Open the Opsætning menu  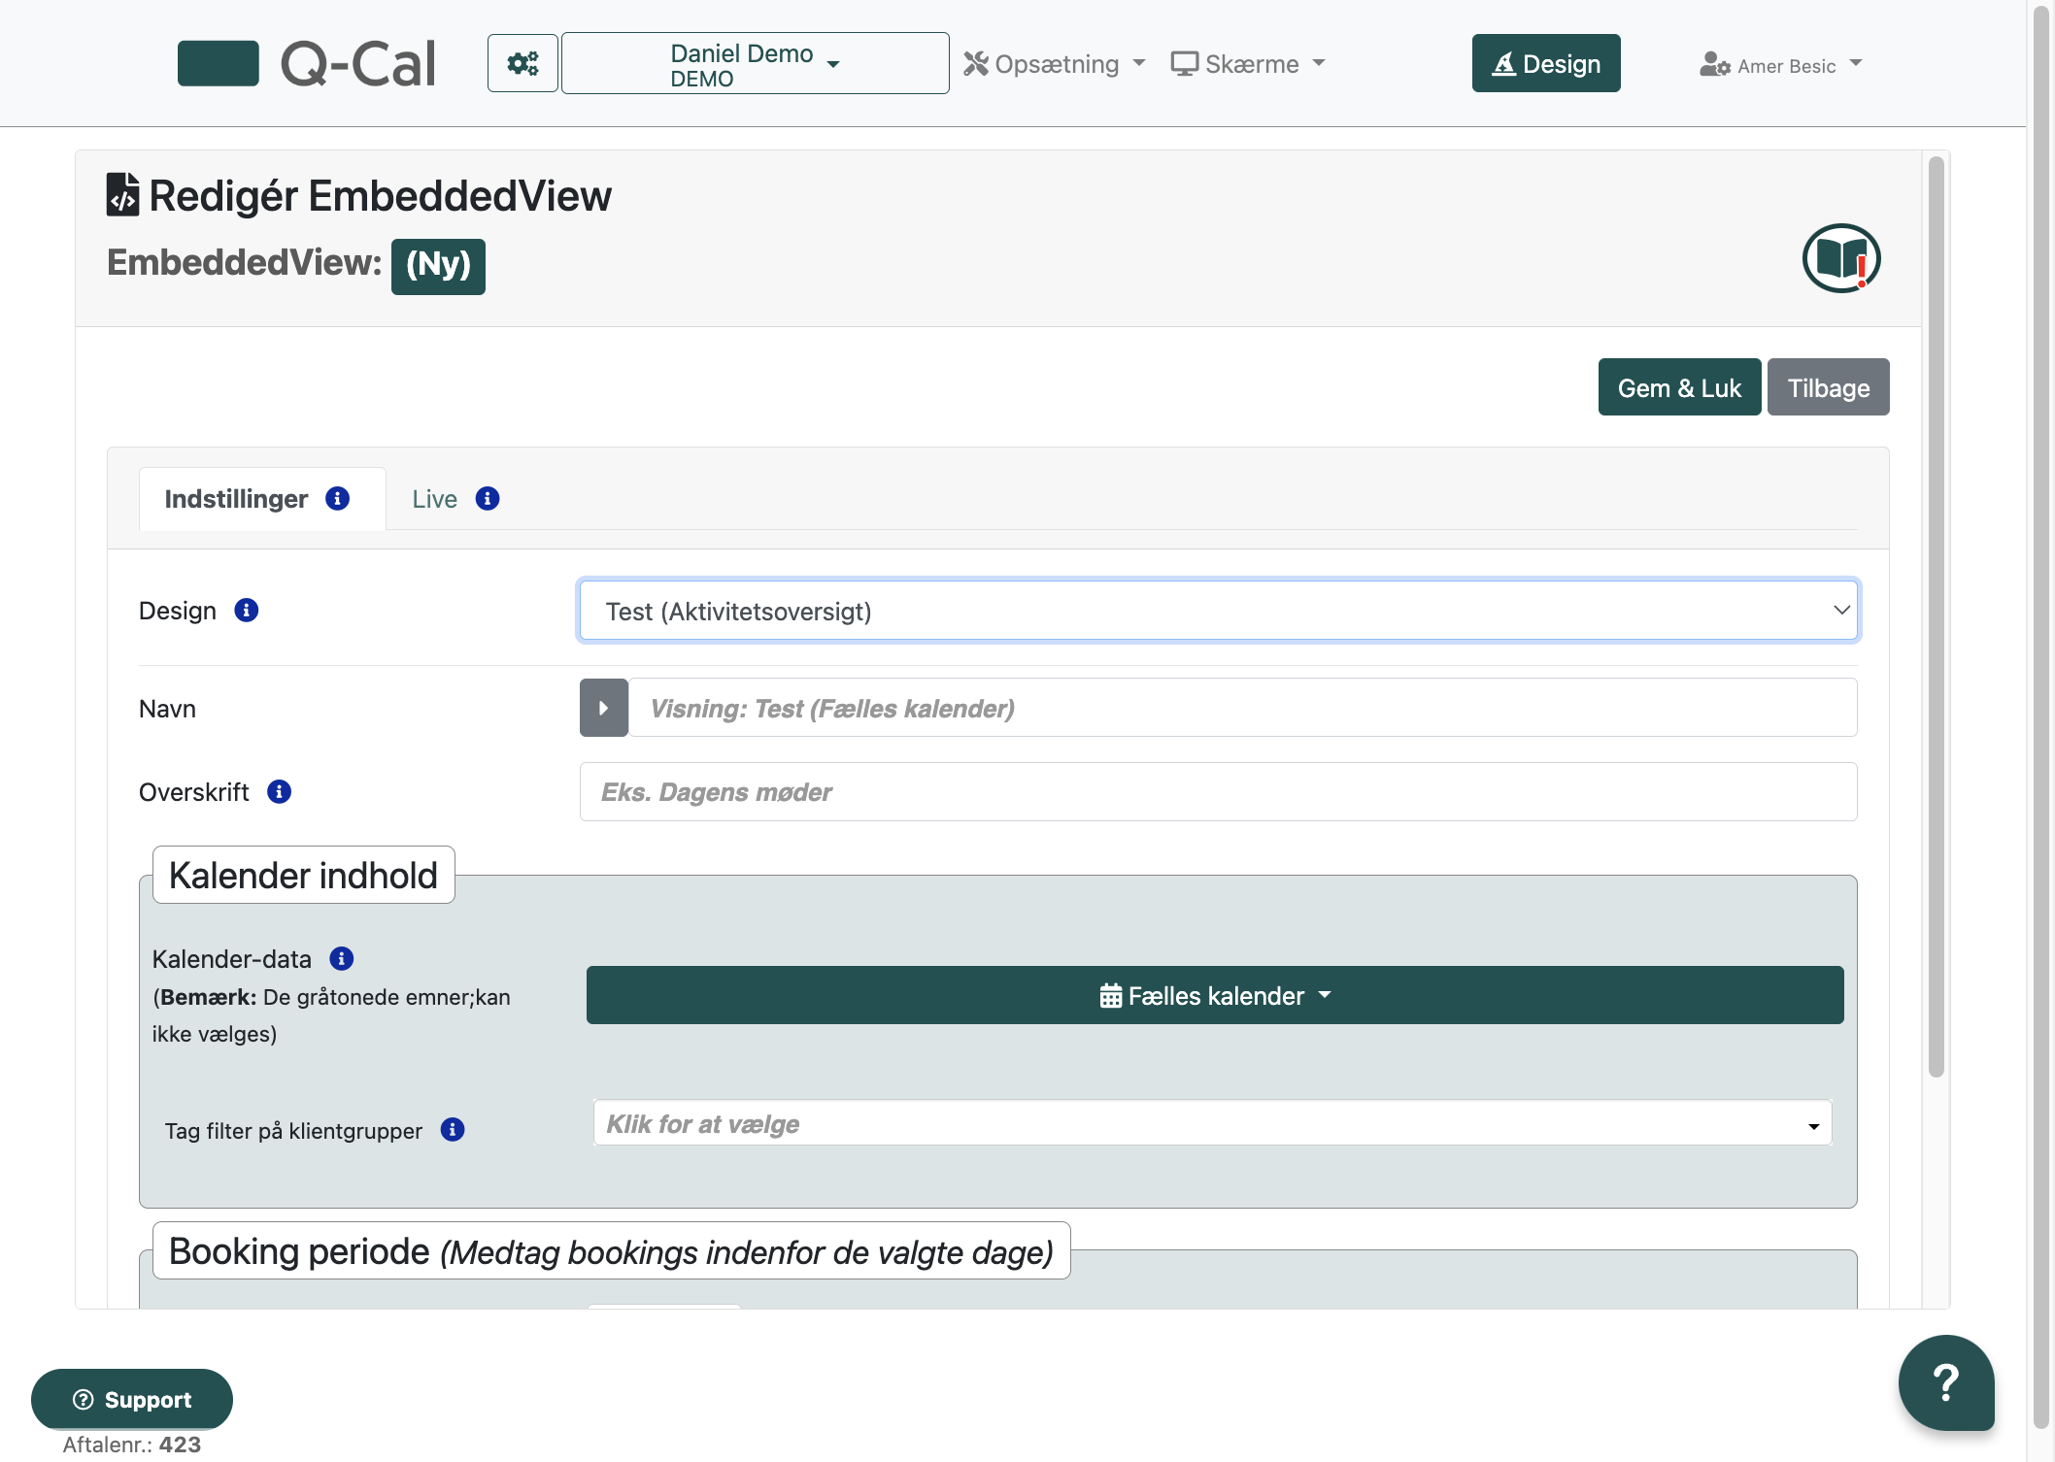point(1055,64)
